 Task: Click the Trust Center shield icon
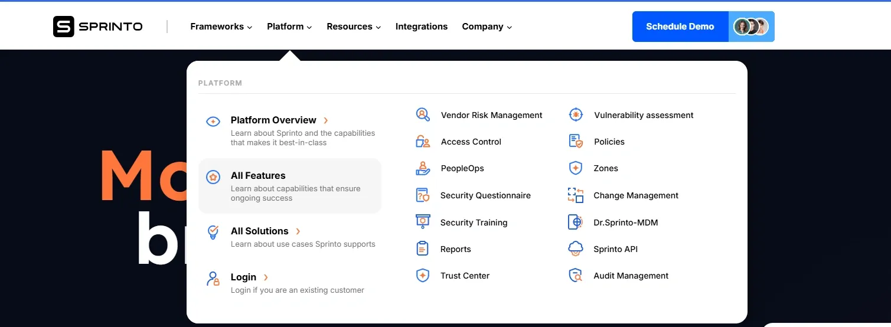click(x=423, y=276)
